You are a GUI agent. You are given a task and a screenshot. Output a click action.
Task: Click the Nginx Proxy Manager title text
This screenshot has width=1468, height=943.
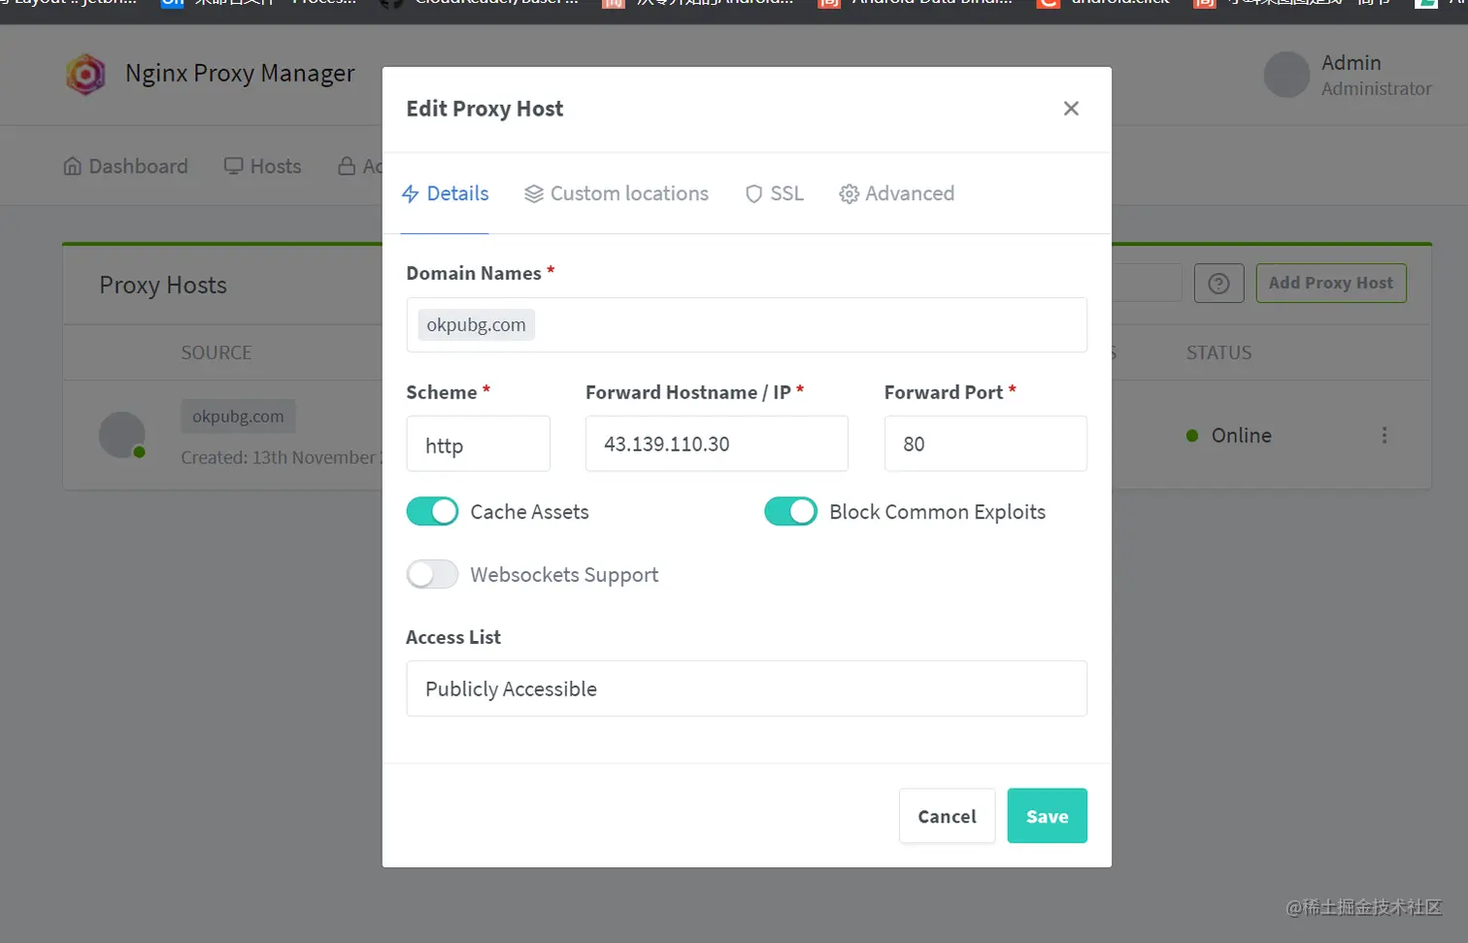[240, 74]
